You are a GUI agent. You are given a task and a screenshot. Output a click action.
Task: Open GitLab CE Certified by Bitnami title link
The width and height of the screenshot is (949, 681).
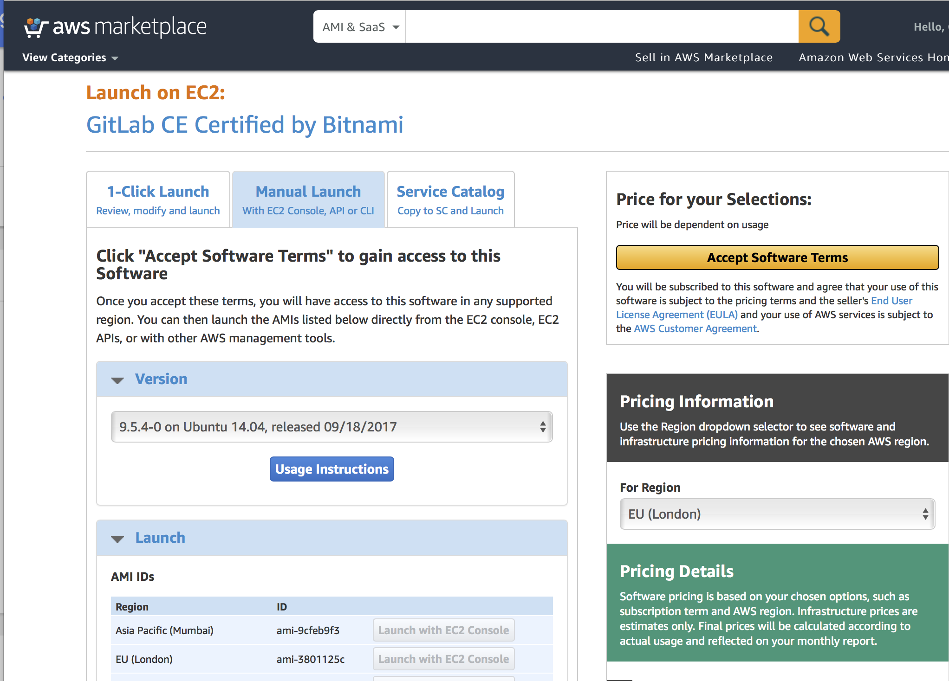coord(245,125)
